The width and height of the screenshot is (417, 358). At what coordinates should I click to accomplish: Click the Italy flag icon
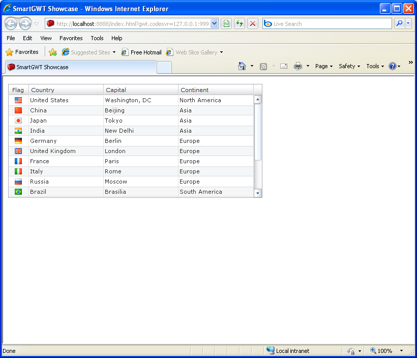point(18,171)
